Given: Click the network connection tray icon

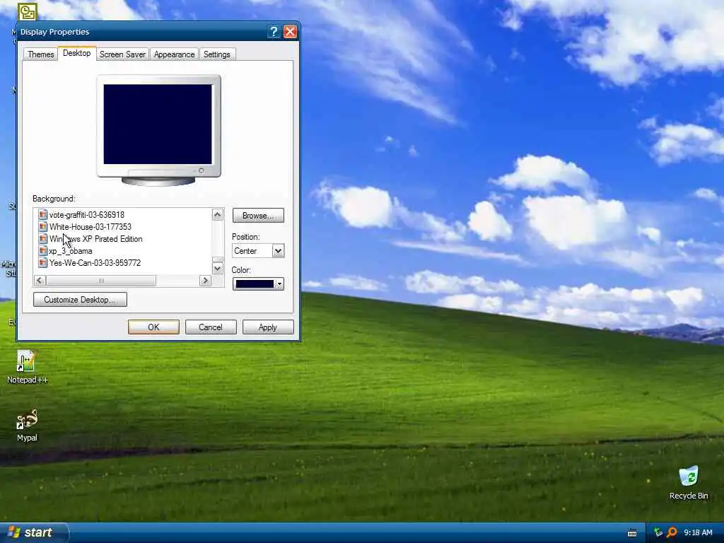Looking at the screenshot, I should 658,532.
